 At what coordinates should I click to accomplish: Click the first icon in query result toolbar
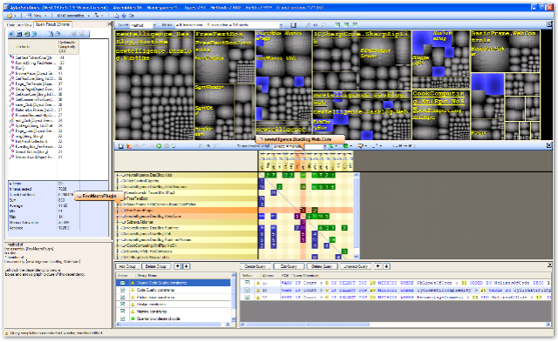pos(11,34)
